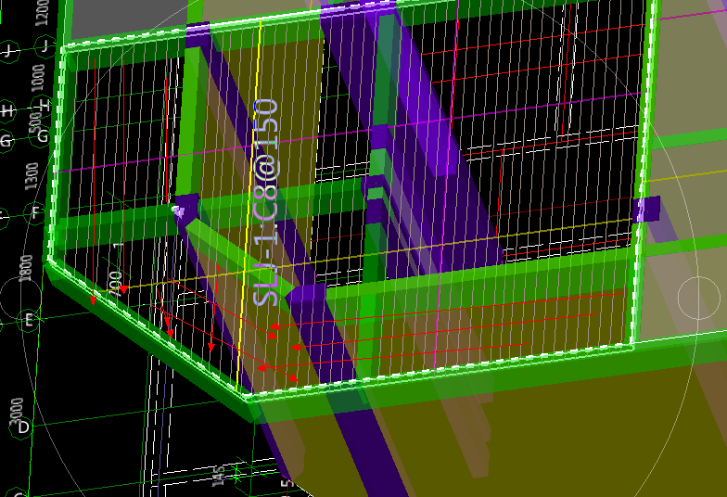Select the 1800 dimension text
The width and height of the screenshot is (727, 497).
tap(26, 267)
